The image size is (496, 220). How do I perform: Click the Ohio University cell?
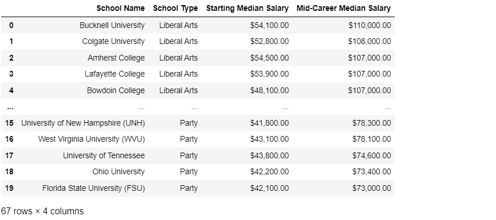click(x=118, y=171)
